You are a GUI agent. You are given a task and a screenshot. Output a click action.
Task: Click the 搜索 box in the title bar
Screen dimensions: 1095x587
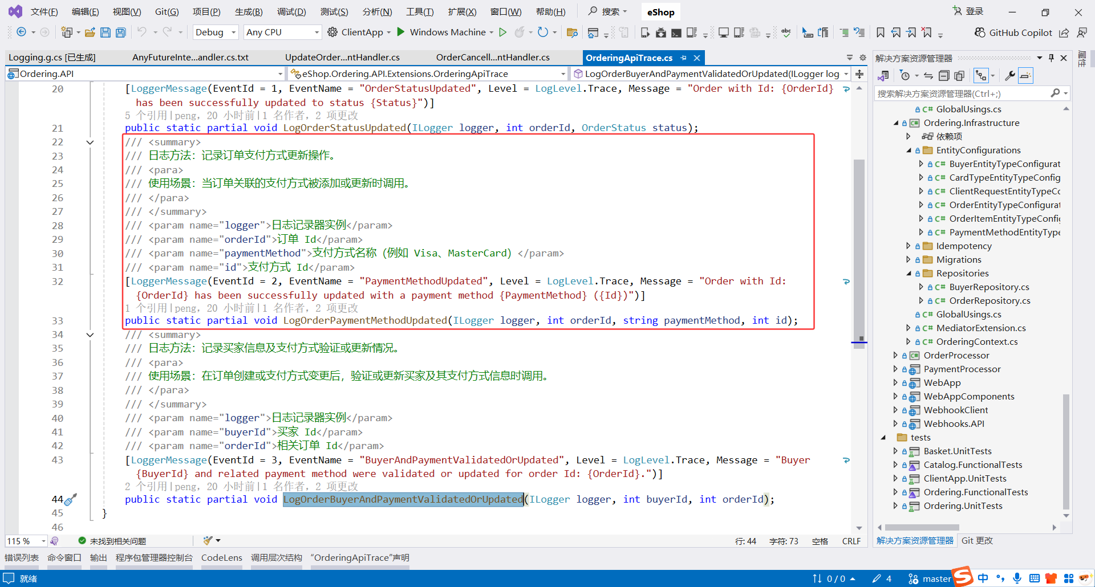[x=608, y=11]
